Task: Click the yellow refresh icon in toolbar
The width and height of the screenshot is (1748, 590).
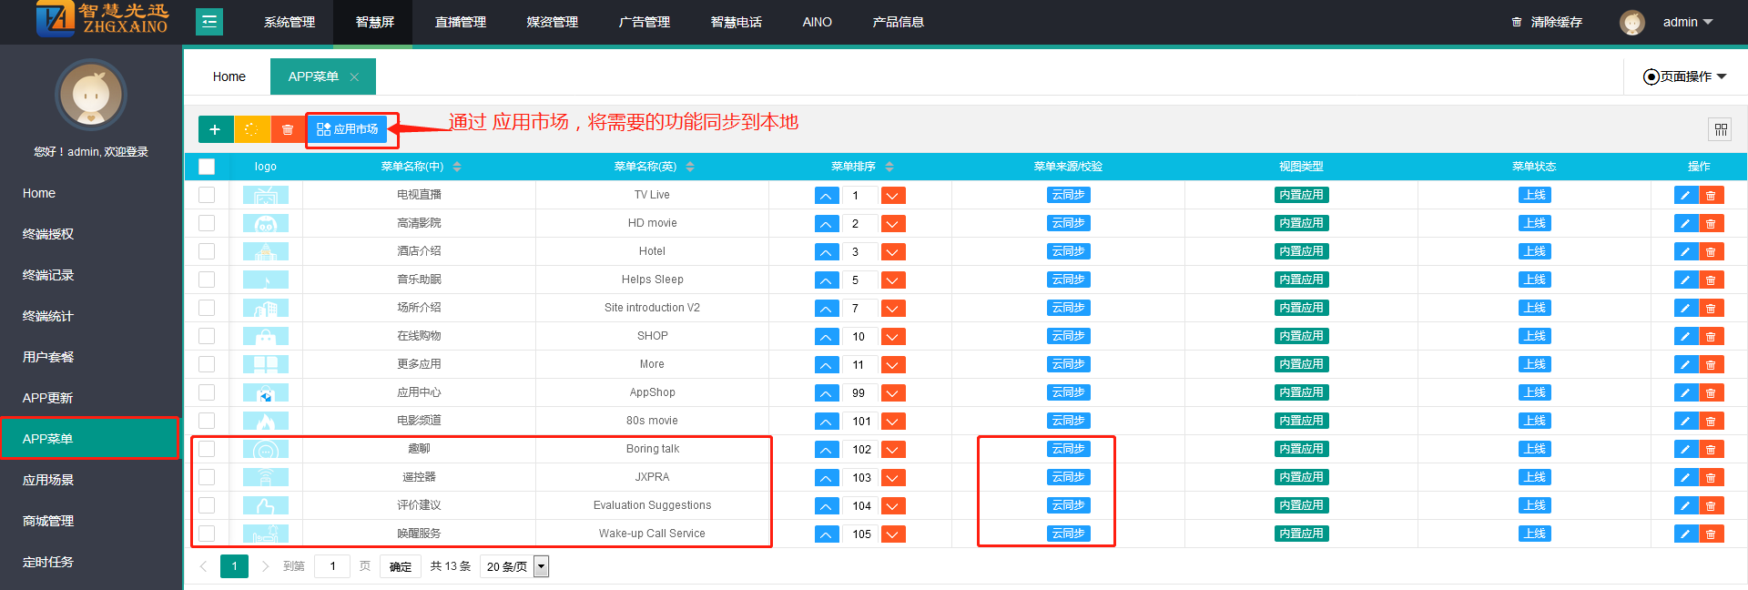Action: 252,129
